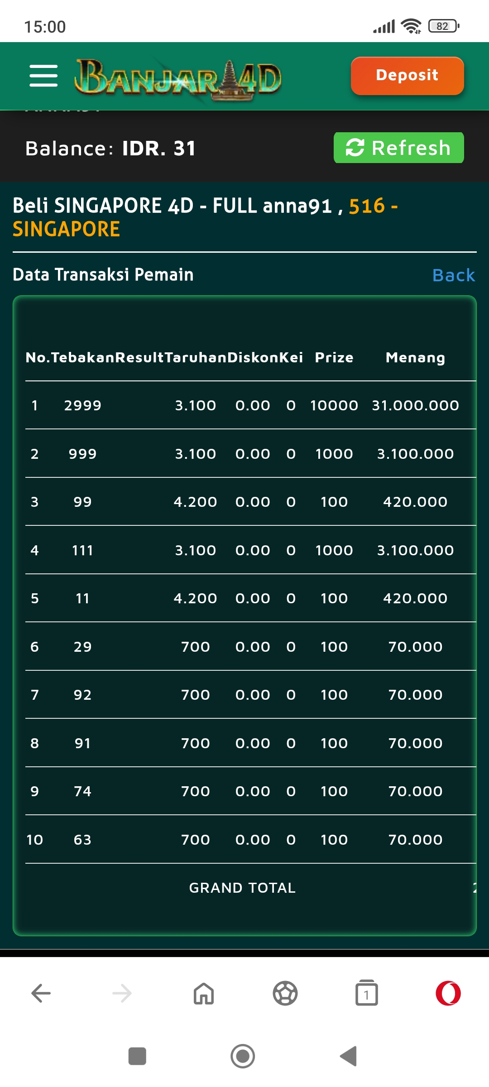489x1087 pixels.
Task: Click the Prize column header
Action: click(334, 358)
